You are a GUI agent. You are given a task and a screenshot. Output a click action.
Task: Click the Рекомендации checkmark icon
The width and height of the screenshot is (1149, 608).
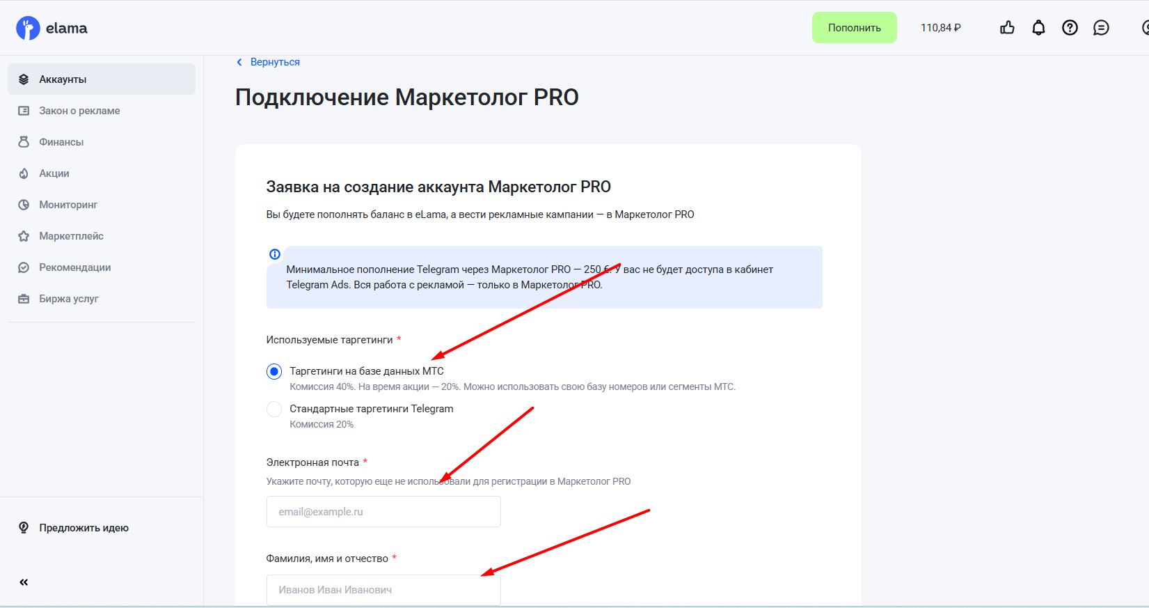coord(24,267)
